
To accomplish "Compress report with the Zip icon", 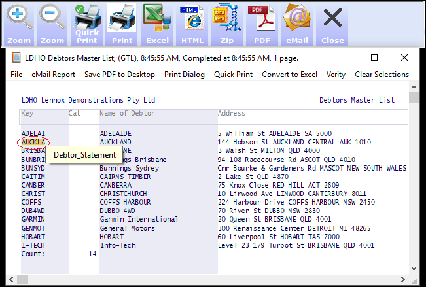I will [x=227, y=22].
